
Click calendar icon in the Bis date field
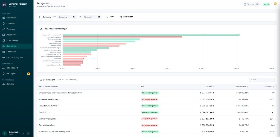pos(99,17)
